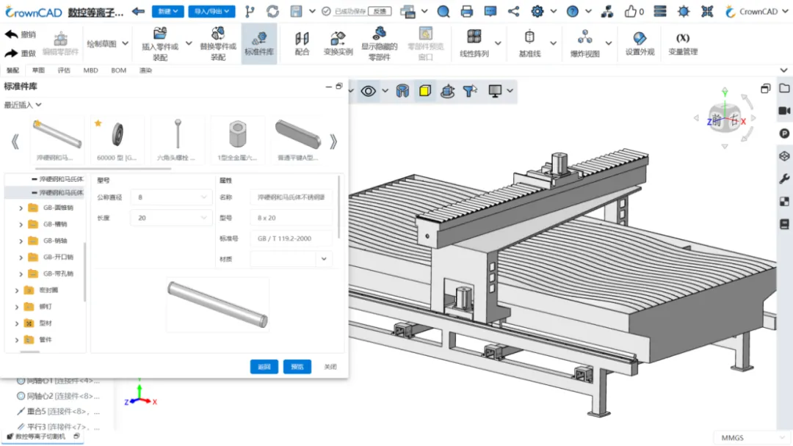793x446 pixels.
Task: Switch to the BOM tab
Action: click(x=118, y=70)
